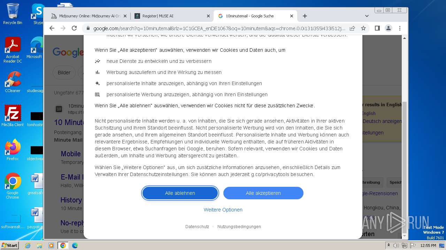Image resolution: width=446 pixels, height=250 pixels.
Task: Open media player taskbar icon
Action: coord(51,245)
